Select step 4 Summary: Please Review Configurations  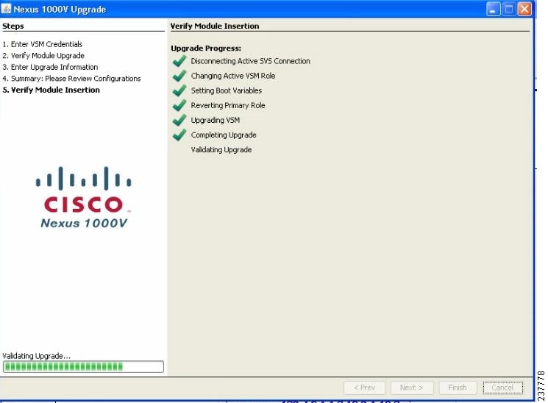tap(71, 78)
